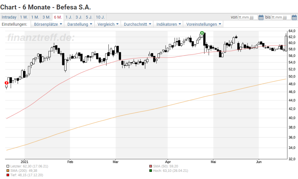Click the 'Chart - 6 Monate - Befesa S.A.' heading
298x179 pixels.
coord(46,7)
